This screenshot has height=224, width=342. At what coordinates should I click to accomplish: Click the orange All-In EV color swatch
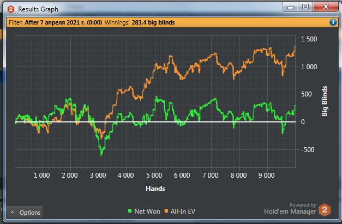click(x=166, y=211)
